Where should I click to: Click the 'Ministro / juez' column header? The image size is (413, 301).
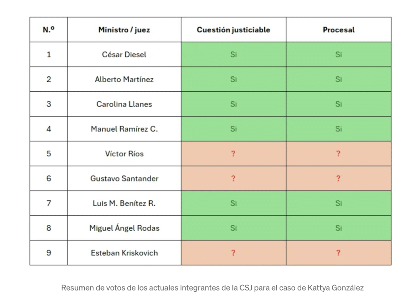124,30
